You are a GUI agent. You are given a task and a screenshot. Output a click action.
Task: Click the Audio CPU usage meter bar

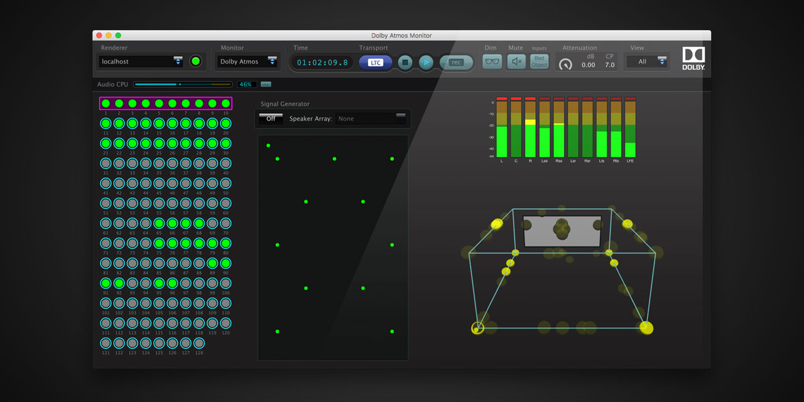coord(183,84)
